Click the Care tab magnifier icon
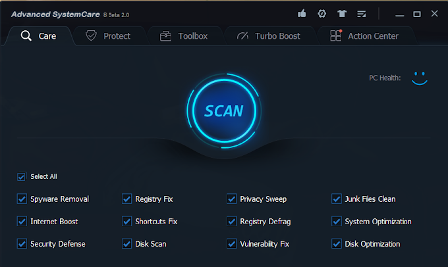Image resolution: width=448 pixels, height=267 pixels. tap(26, 36)
